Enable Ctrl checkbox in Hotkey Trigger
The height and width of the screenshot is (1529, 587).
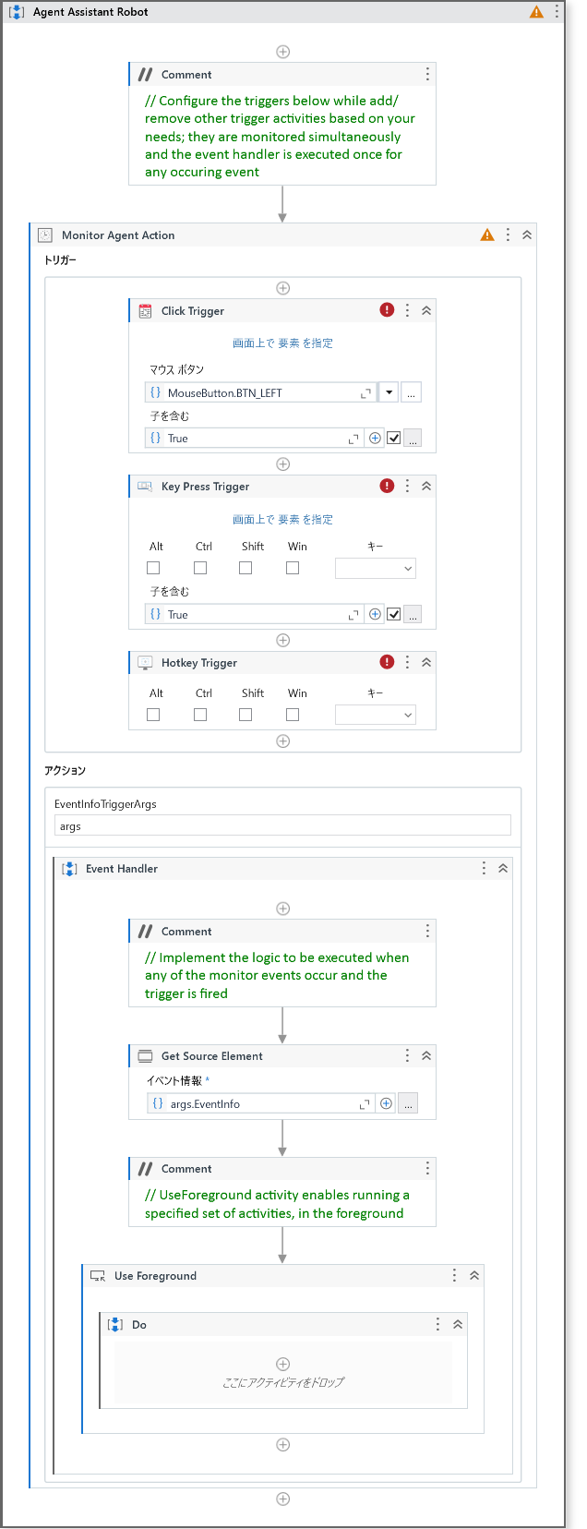[x=200, y=715]
